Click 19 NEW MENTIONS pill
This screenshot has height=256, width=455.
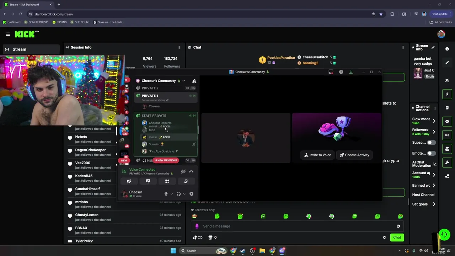166,160
